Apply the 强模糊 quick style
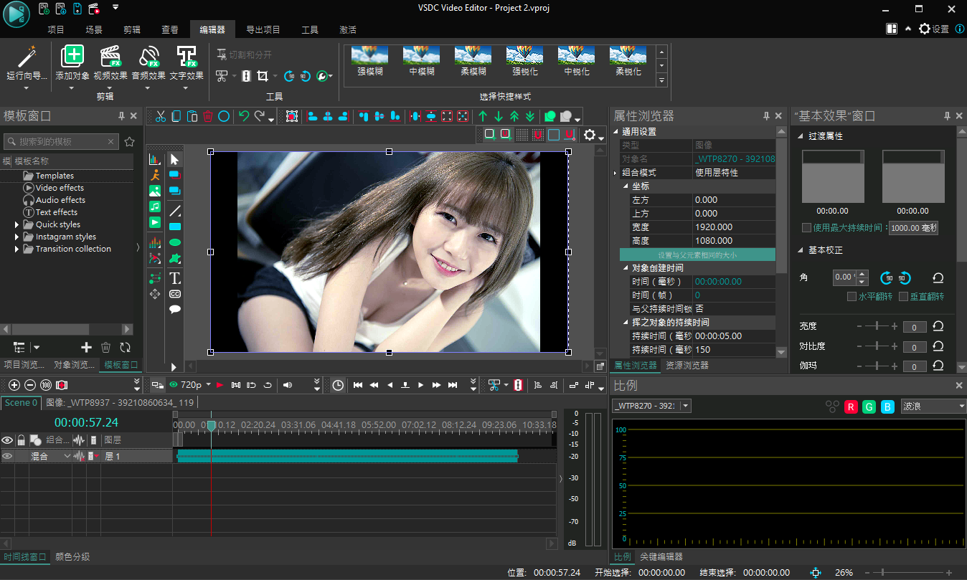This screenshot has height=580, width=967. (x=369, y=62)
